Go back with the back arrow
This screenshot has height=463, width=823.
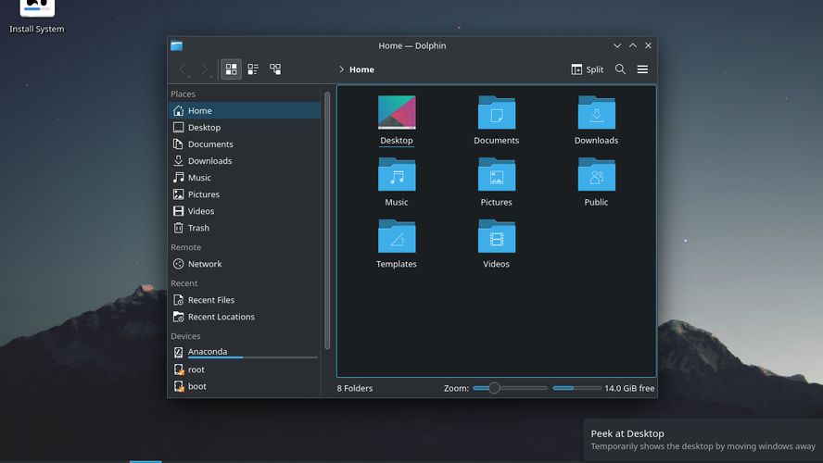pos(184,69)
